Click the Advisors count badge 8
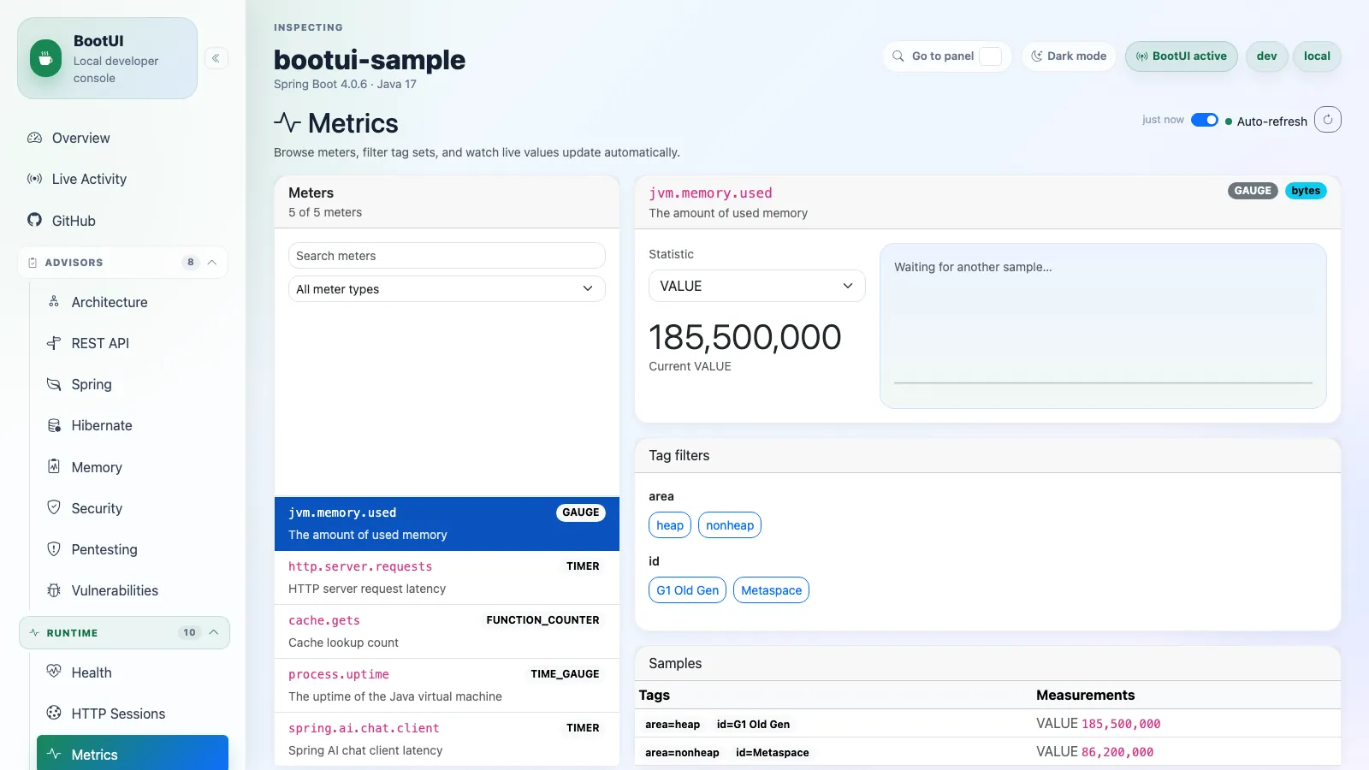 (x=190, y=263)
